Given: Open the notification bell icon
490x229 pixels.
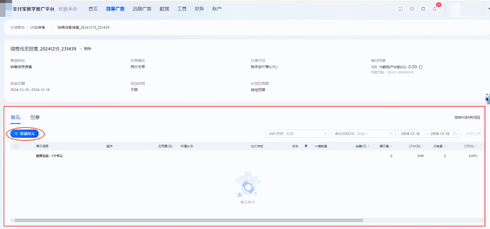Looking at the screenshot, I should click(x=435, y=9).
